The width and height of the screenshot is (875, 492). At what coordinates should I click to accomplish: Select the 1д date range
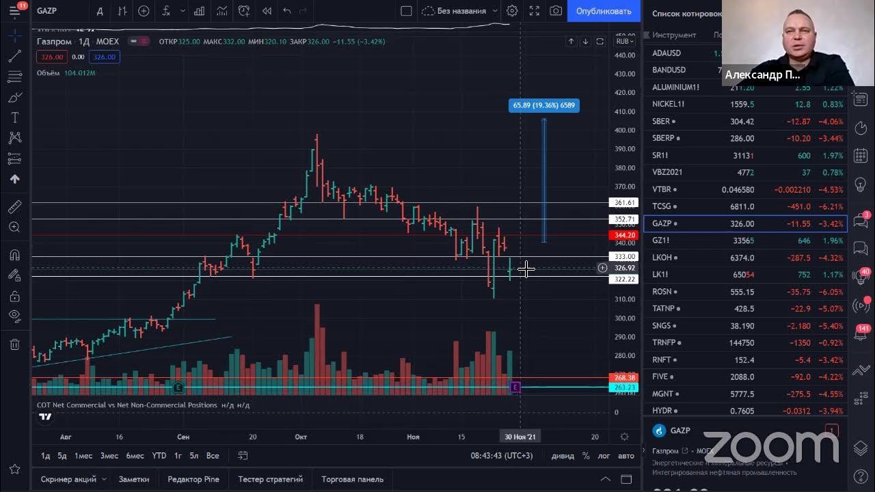tap(45, 456)
